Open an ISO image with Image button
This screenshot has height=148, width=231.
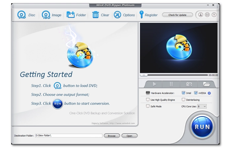51,15
